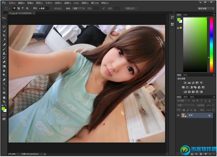Open the 不透明度 opacity dropdown arrow
Viewport: 217px width, 157px height.
(x=213, y=106)
